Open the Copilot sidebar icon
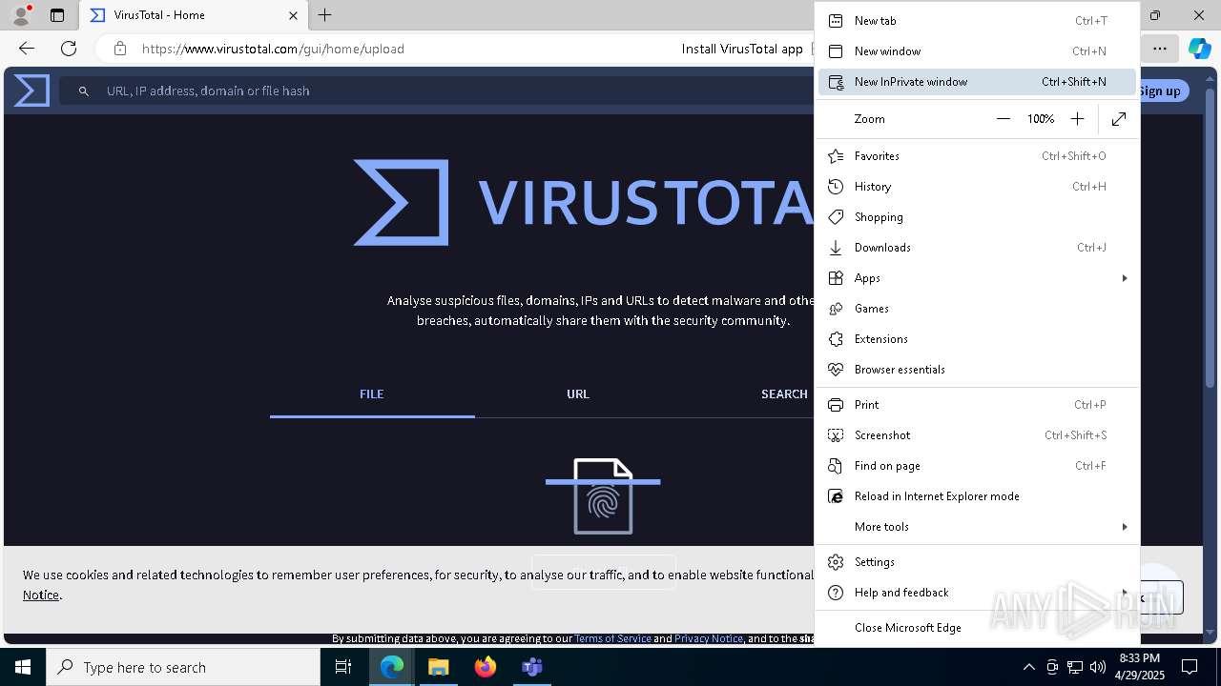This screenshot has height=686, width=1221. point(1199,49)
